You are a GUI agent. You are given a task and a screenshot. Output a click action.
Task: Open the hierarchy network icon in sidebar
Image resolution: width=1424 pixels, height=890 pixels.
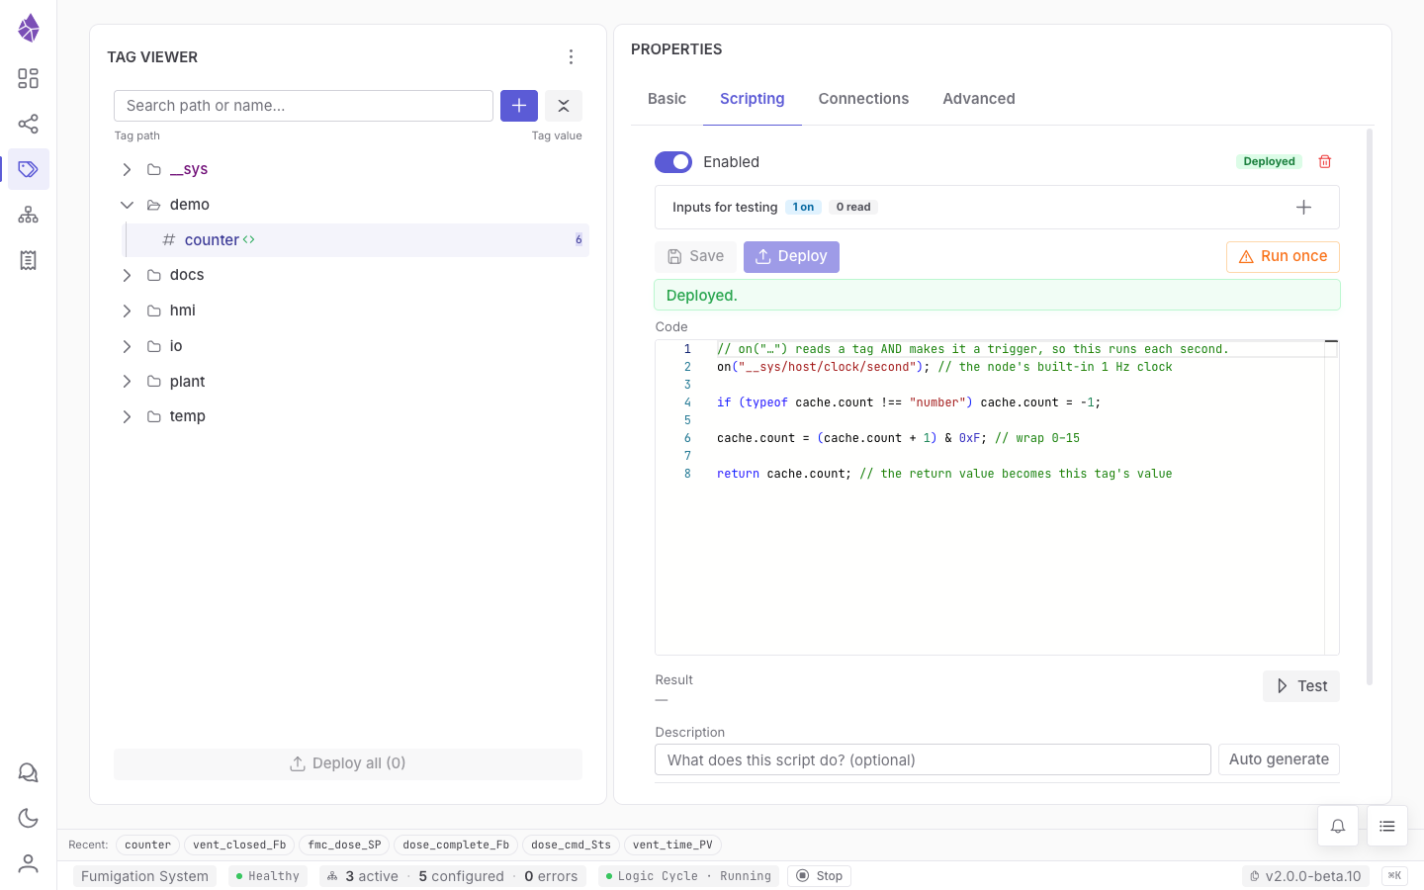click(x=29, y=215)
